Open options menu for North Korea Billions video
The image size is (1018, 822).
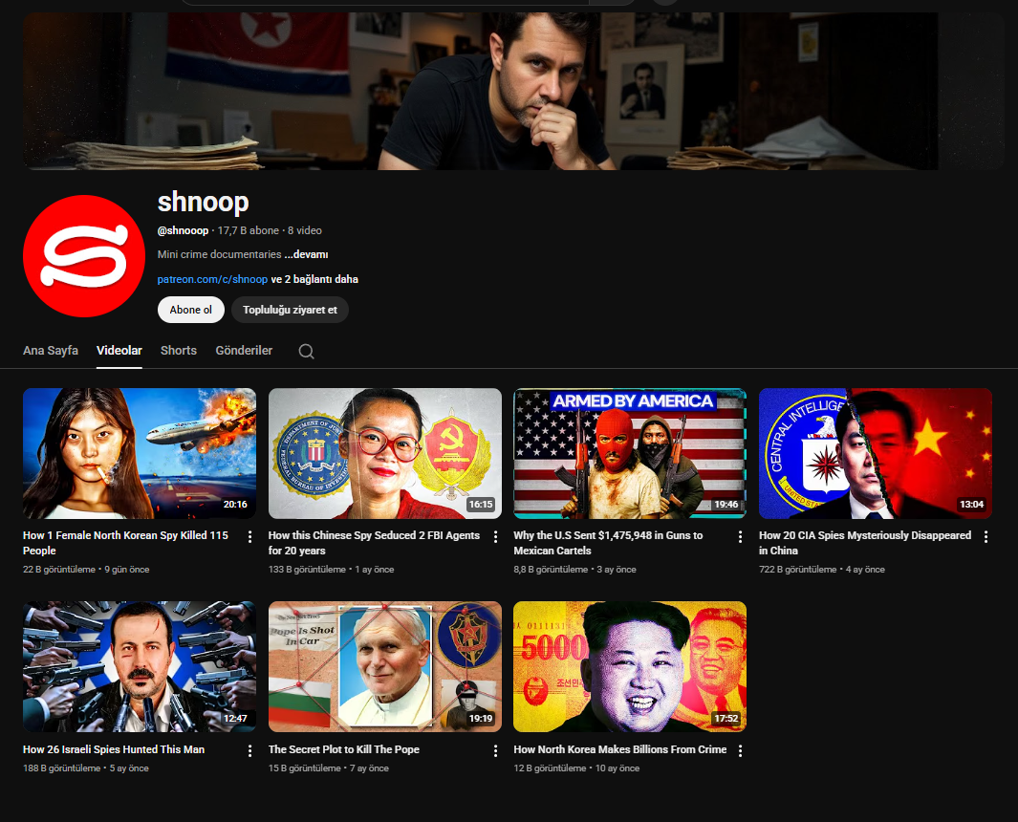click(740, 750)
